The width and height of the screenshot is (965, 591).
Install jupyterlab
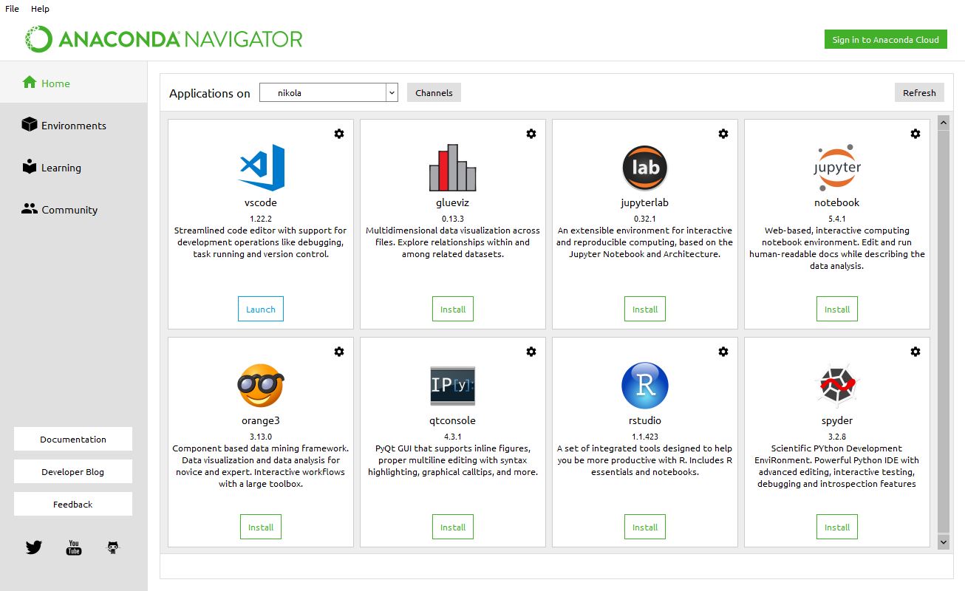tap(645, 309)
